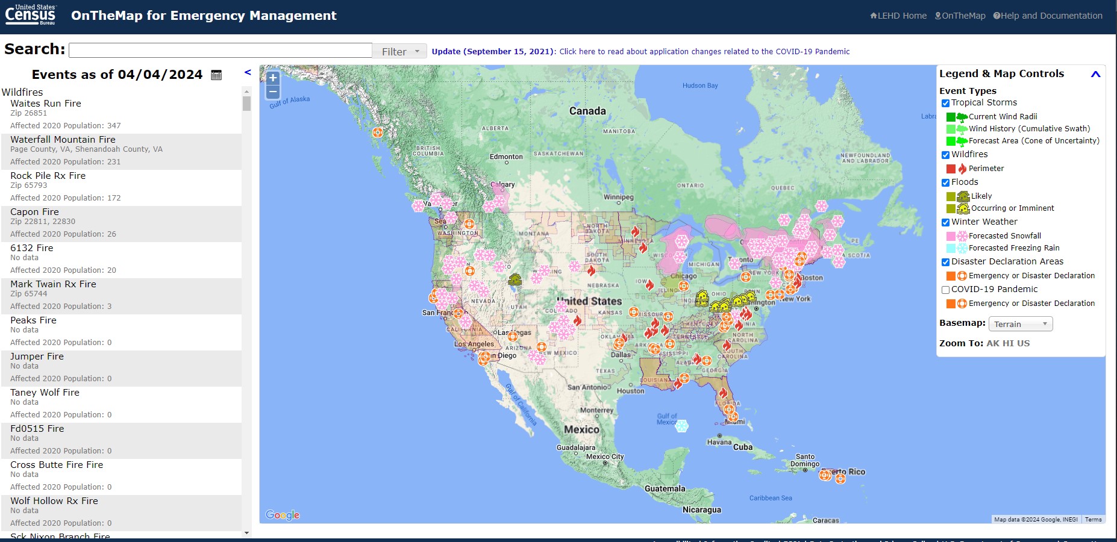Uncheck the Tropical Storms checkbox
The width and height of the screenshot is (1117, 542).
pyautogui.click(x=945, y=104)
